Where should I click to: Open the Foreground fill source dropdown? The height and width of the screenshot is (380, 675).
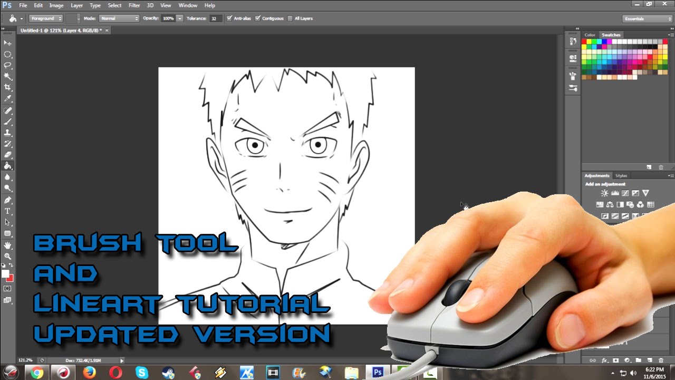coord(45,18)
